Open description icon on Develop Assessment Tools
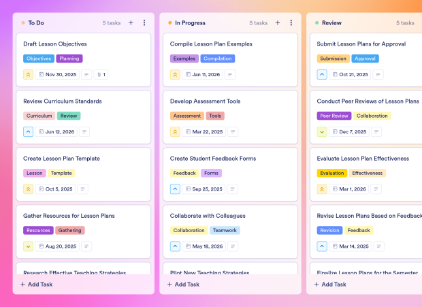Image resolution: width=422 pixels, height=307 pixels. click(x=233, y=132)
